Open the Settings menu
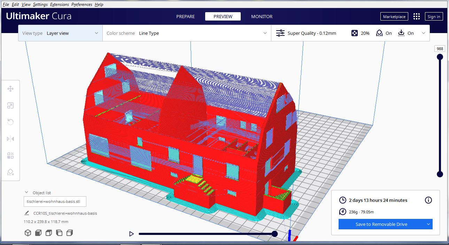 pyautogui.click(x=40, y=5)
